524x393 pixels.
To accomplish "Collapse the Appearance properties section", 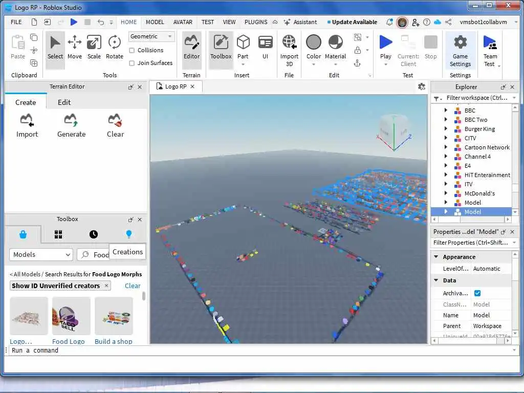I will point(436,257).
